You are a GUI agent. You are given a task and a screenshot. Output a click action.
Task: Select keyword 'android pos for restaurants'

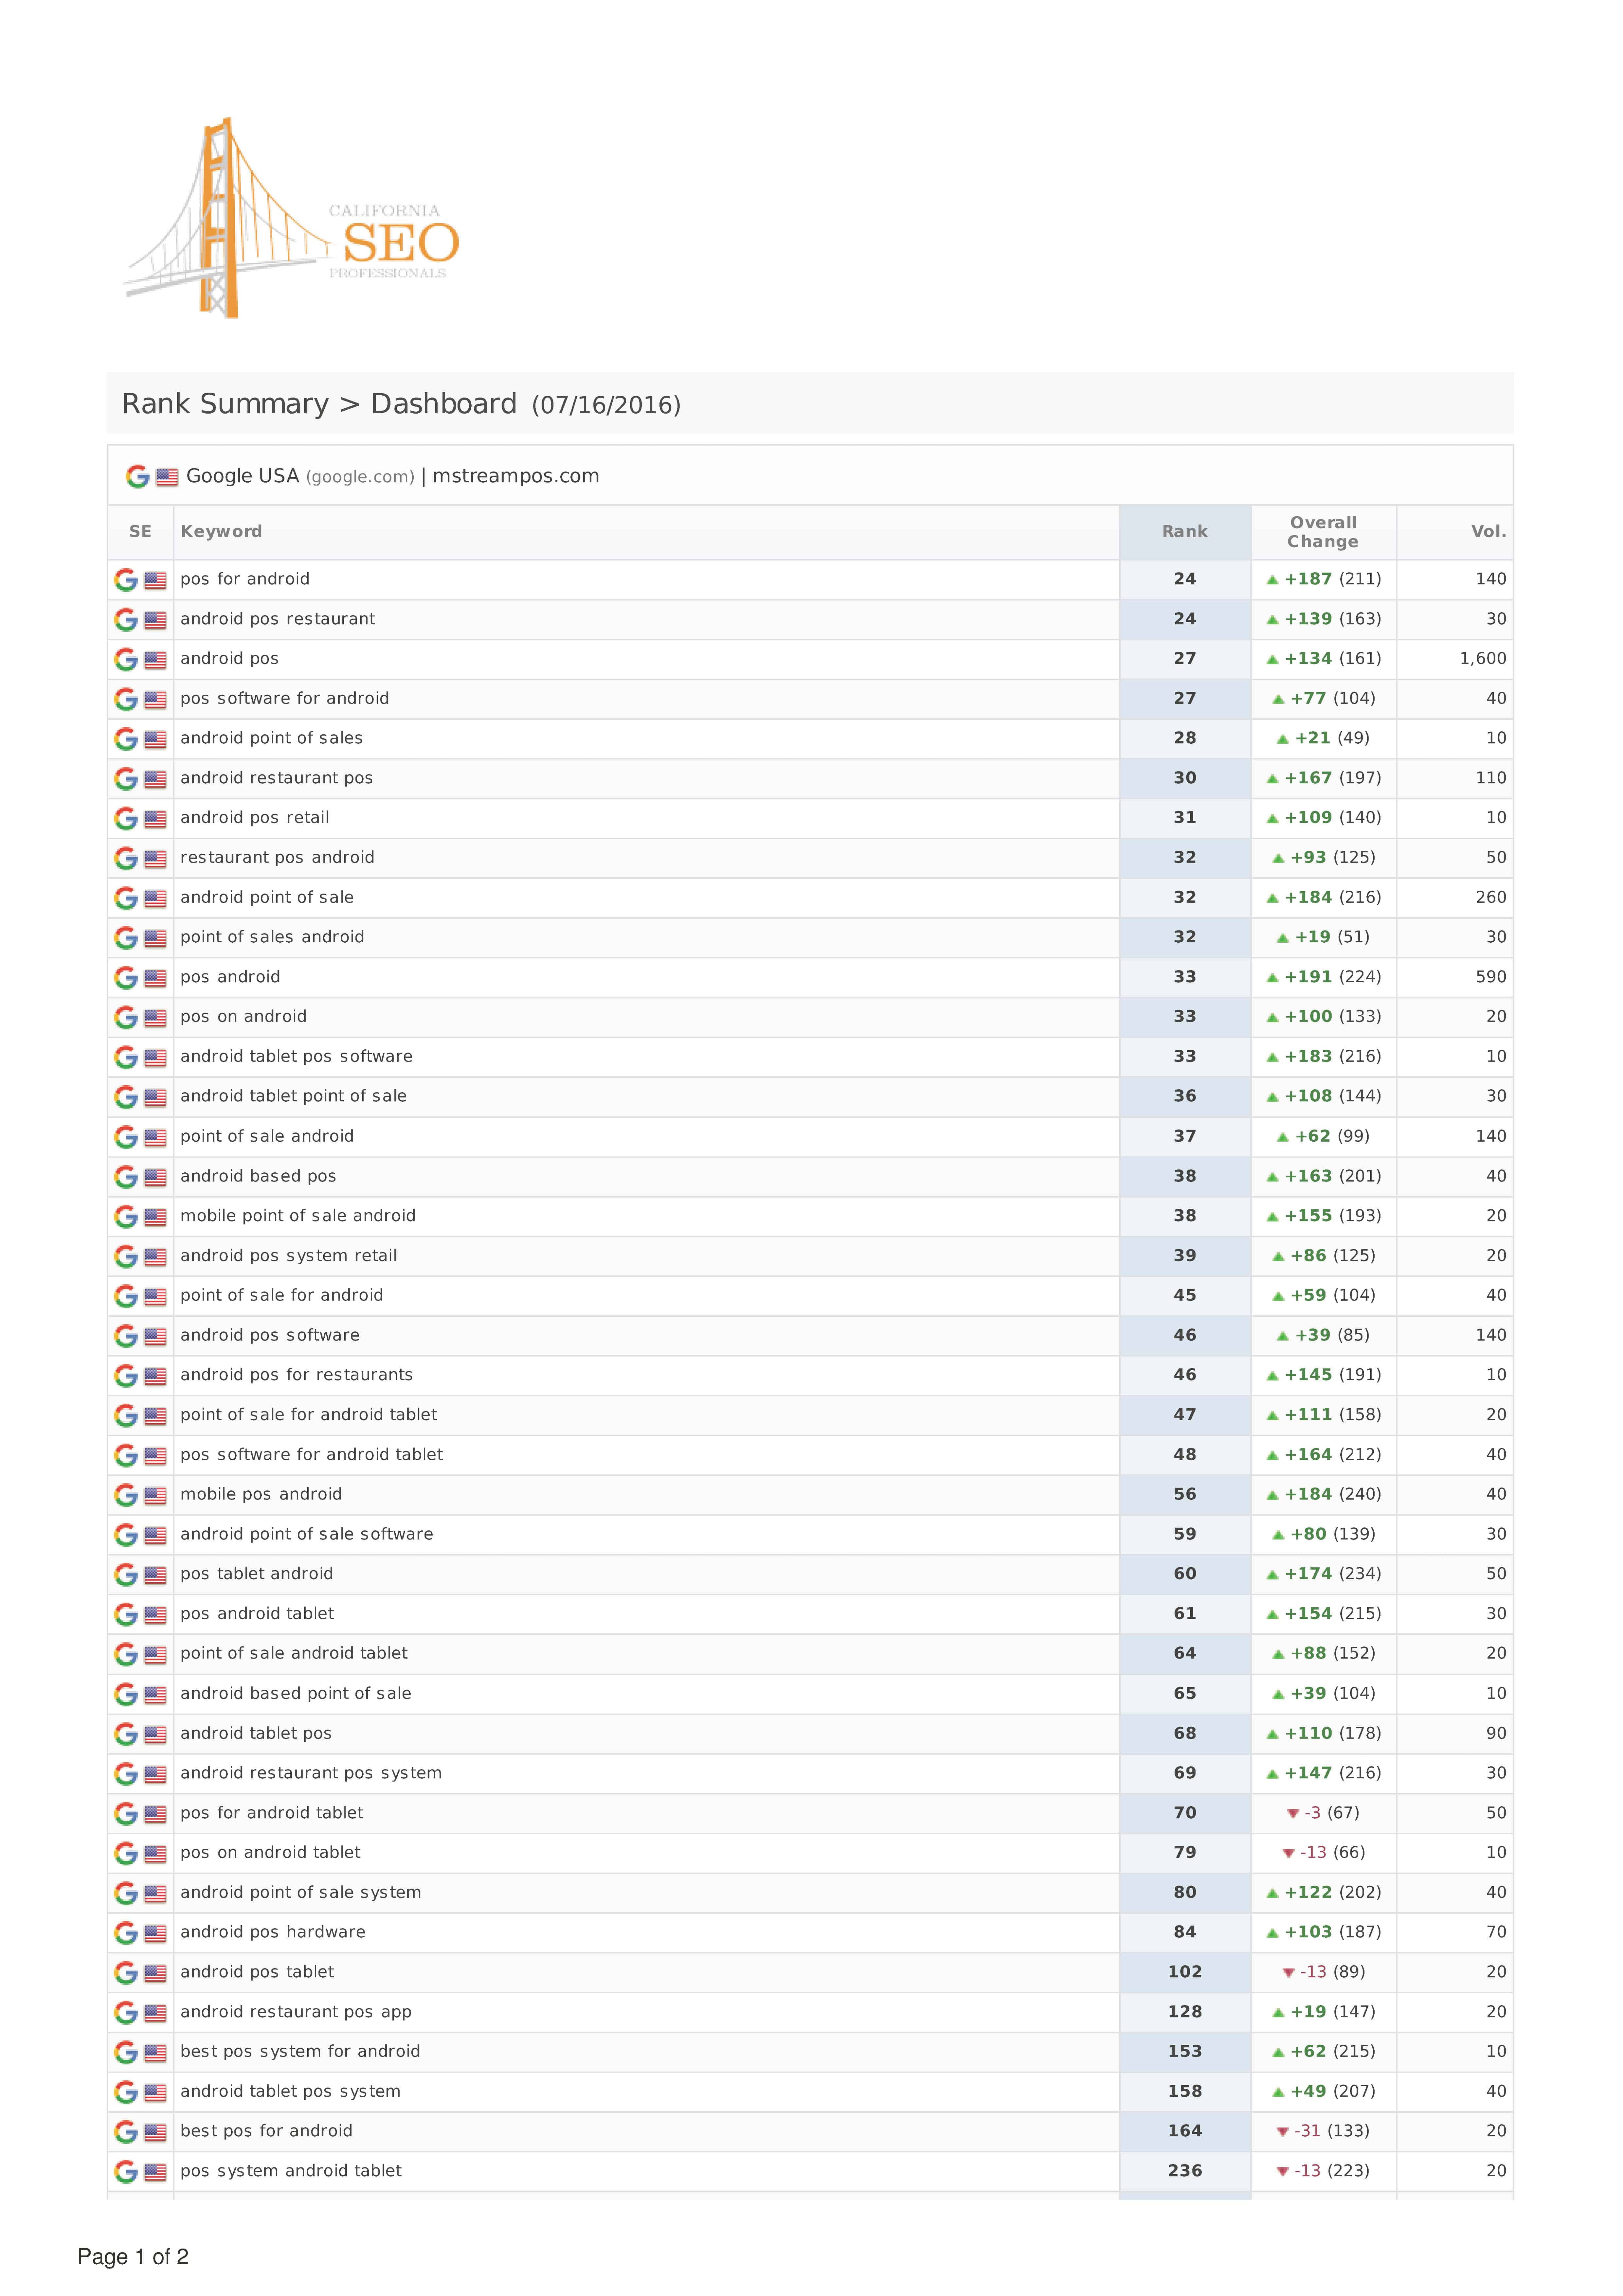pyautogui.click(x=296, y=1375)
